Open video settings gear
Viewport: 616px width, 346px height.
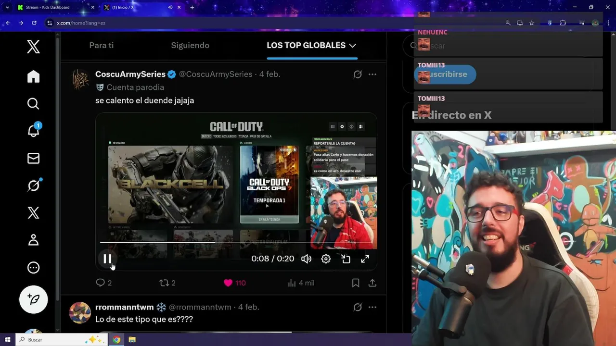pyautogui.click(x=326, y=259)
